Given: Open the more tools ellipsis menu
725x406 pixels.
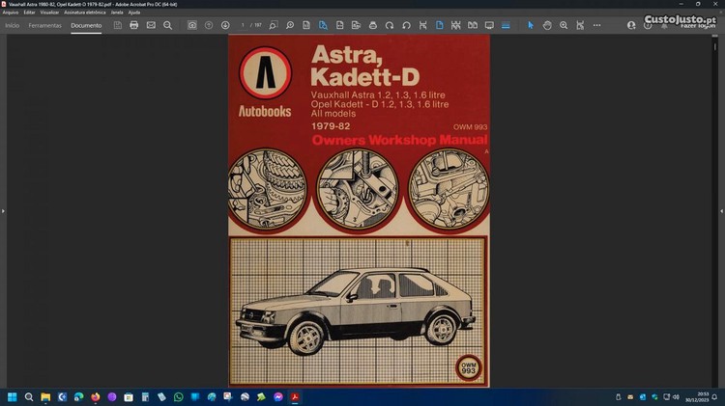Looking at the screenshot, I should 596,25.
